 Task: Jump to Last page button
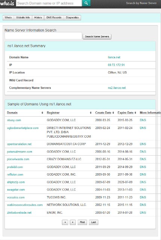pos(93,222)
